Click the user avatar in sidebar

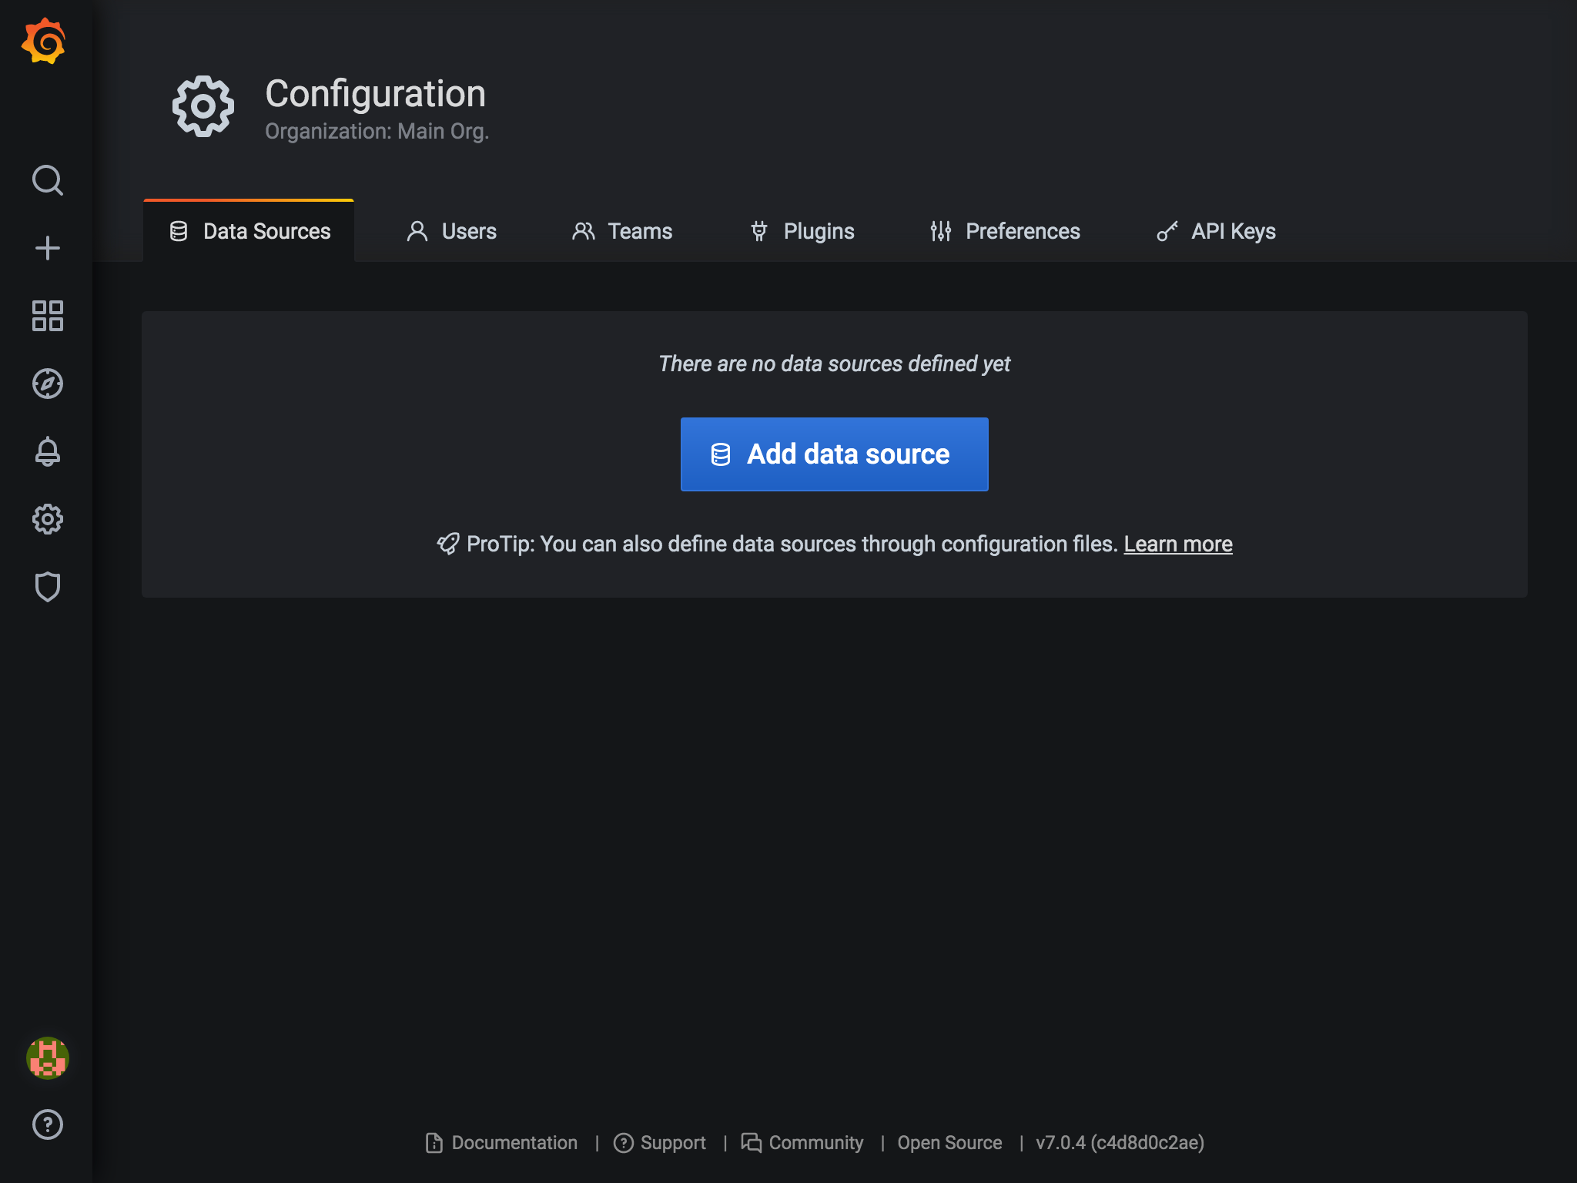pos(47,1057)
